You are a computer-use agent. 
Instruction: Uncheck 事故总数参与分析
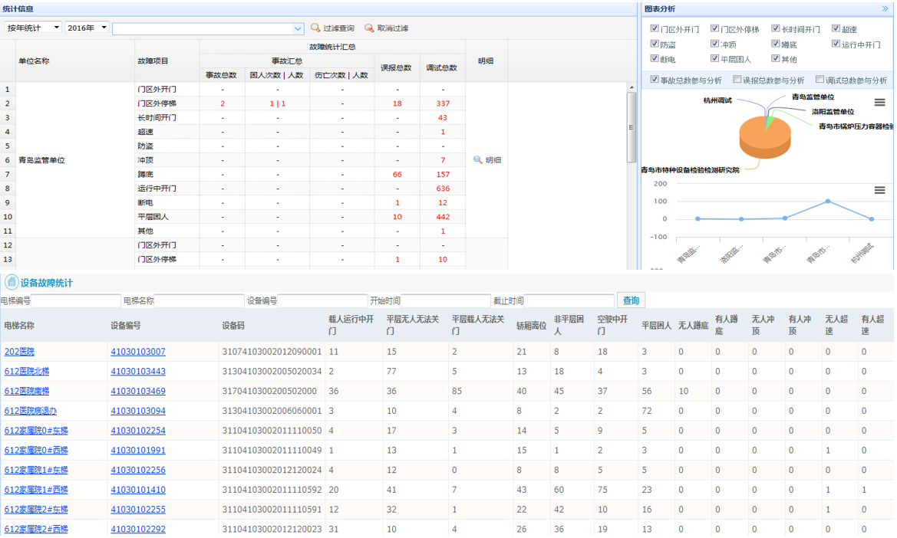tap(655, 80)
